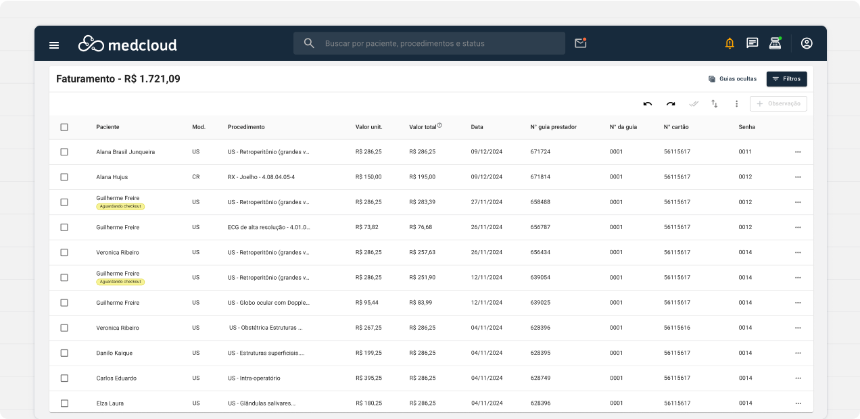Sort by the Paciente column header
This screenshot has width=860, height=419.
(x=107, y=127)
